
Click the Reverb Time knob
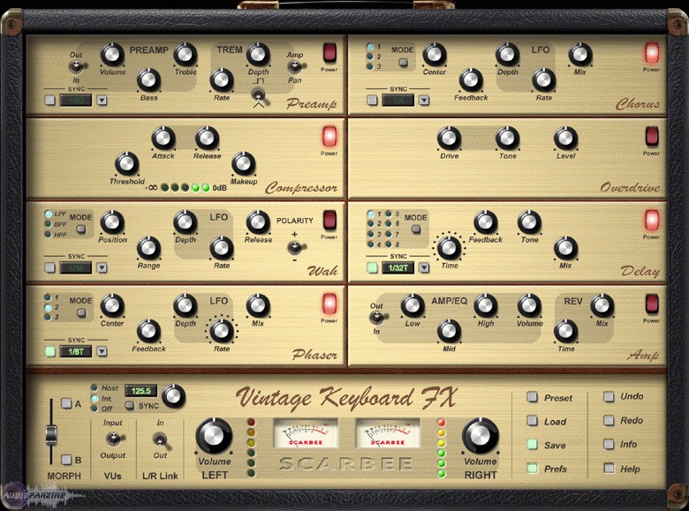(565, 332)
